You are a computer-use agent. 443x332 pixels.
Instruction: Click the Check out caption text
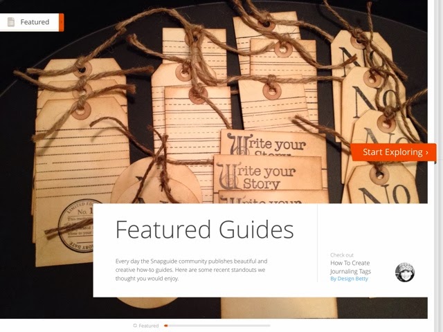(342, 255)
